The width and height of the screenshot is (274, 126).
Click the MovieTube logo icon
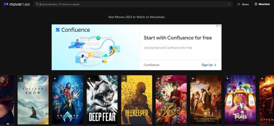pyautogui.click(x=6, y=4)
